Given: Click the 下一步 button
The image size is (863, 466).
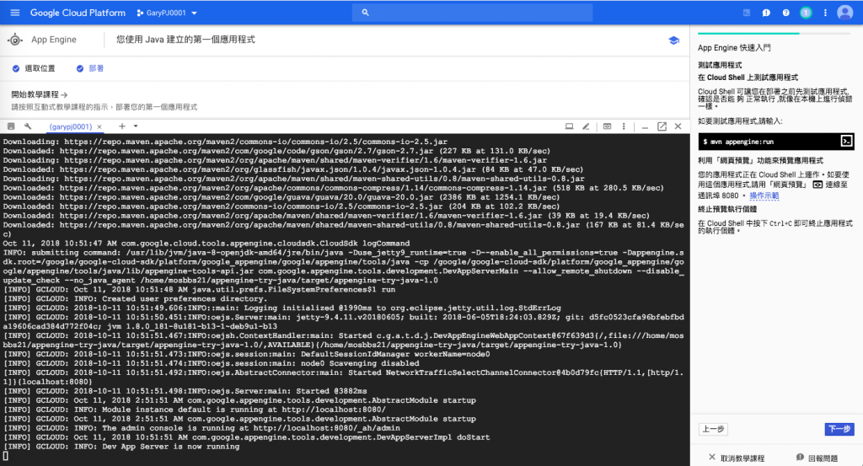Looking at the screenshot, I should pos(839,429).
